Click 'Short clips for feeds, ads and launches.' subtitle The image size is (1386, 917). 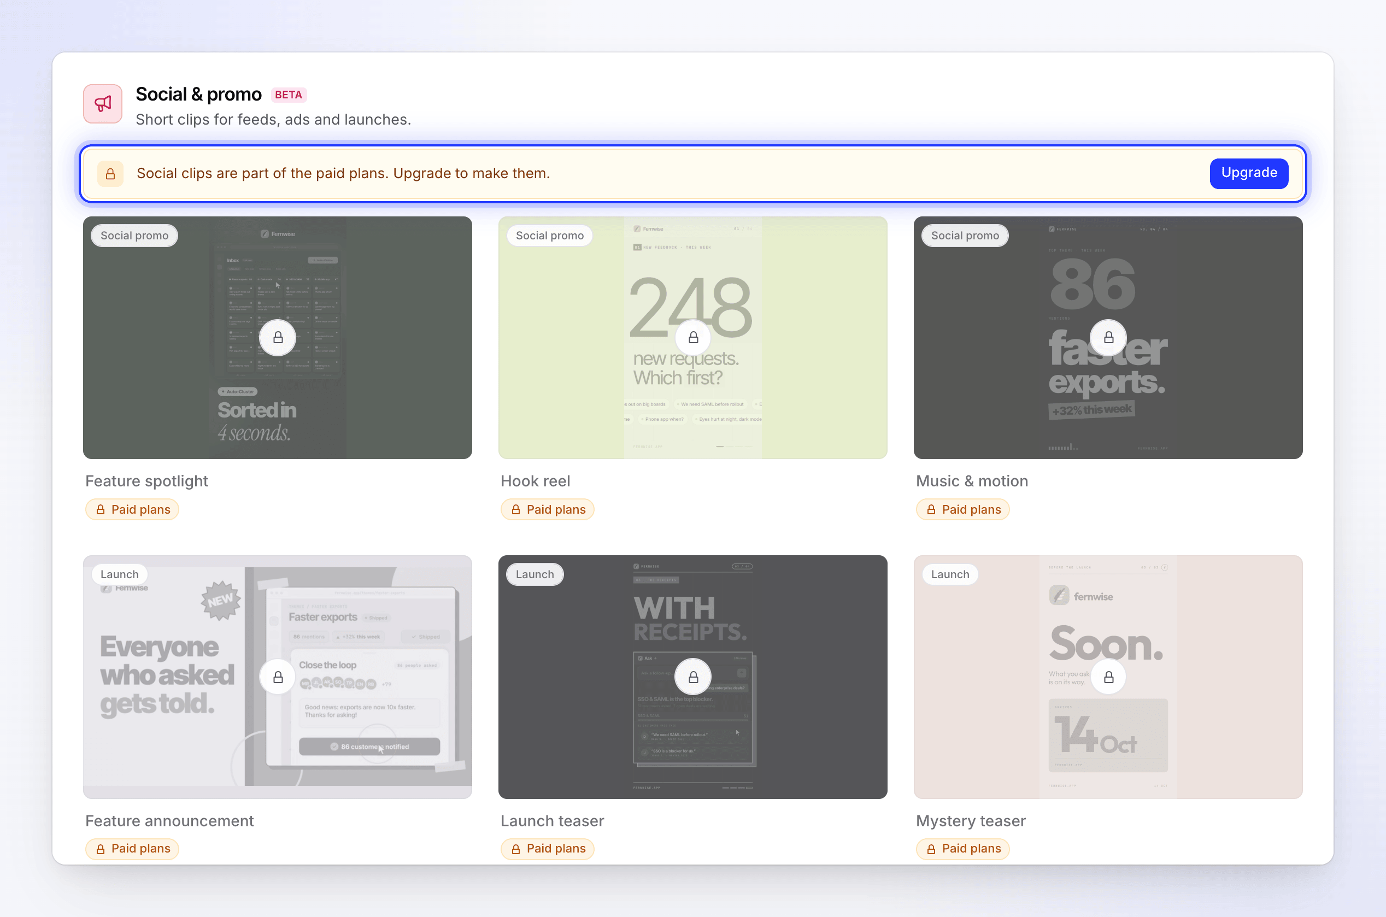[x=273, y=119]
